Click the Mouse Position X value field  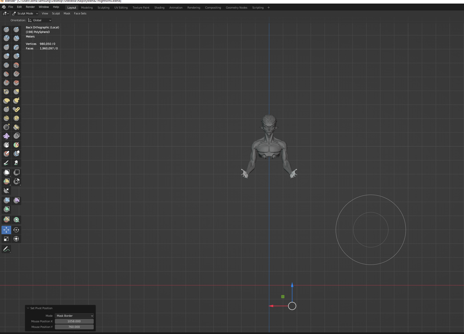[74, 321]
